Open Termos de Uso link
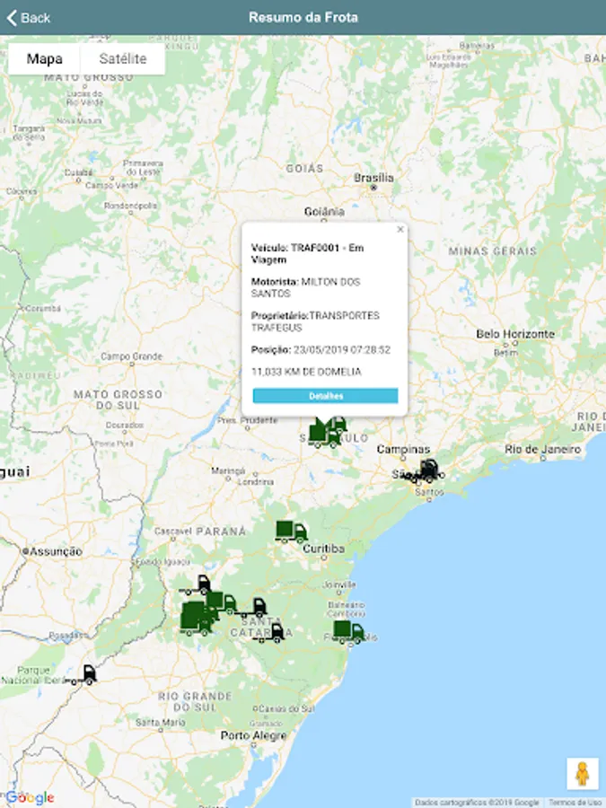606x808 pixels. (575, 803)
